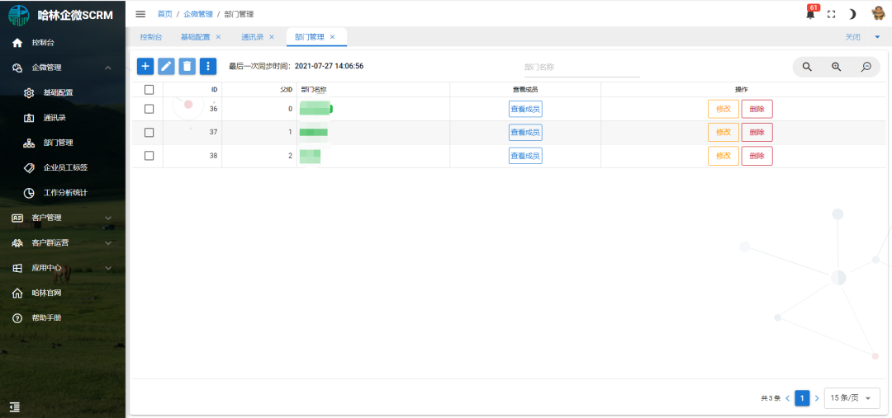Click the blue plus add button
The width and height of the screenshot is (892, 418).
tap(145, 66)
